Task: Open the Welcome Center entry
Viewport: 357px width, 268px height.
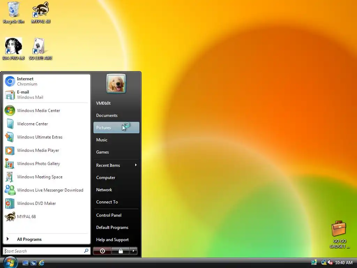Action: 47,124
